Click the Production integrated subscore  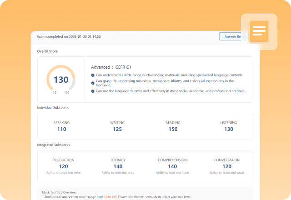pos(63,166)
